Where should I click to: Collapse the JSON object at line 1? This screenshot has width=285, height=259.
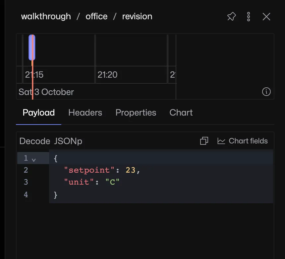(x=33, y=160)
